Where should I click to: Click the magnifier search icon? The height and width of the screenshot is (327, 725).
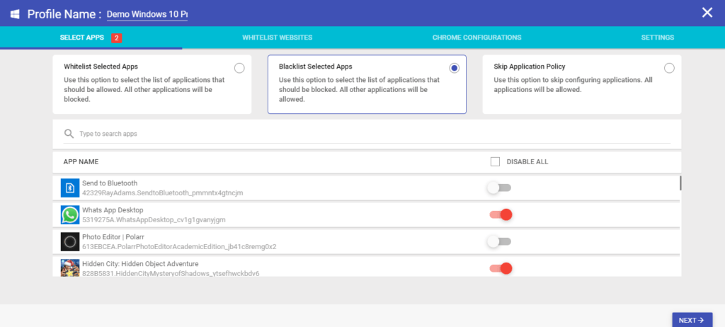point(69,134)
